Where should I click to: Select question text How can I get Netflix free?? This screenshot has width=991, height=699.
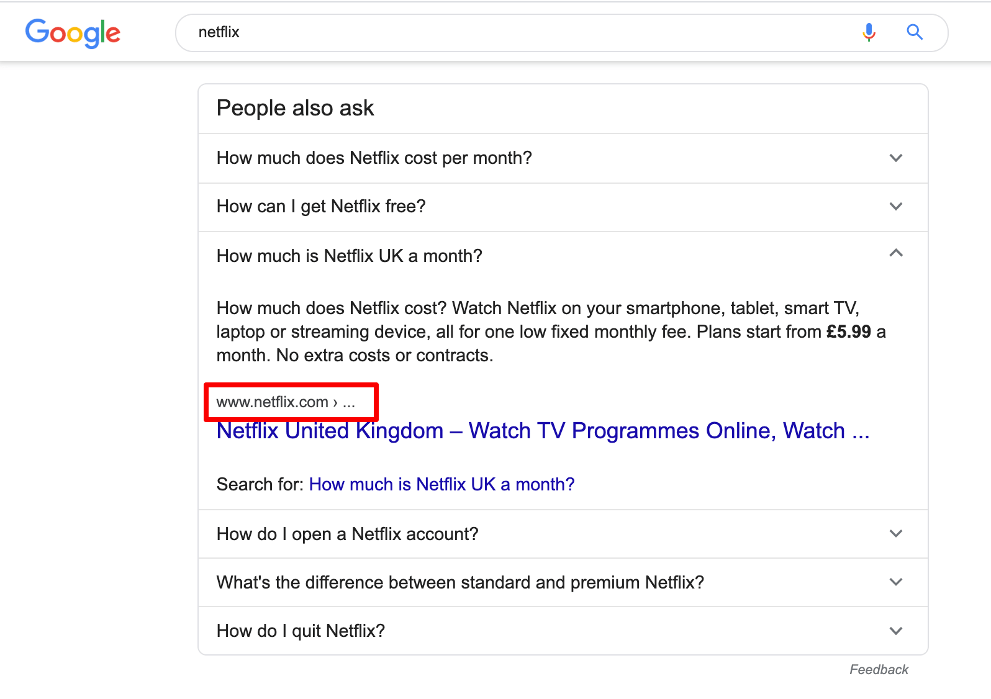321,207
